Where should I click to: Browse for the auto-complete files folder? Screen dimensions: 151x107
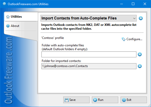click(140, 54)
